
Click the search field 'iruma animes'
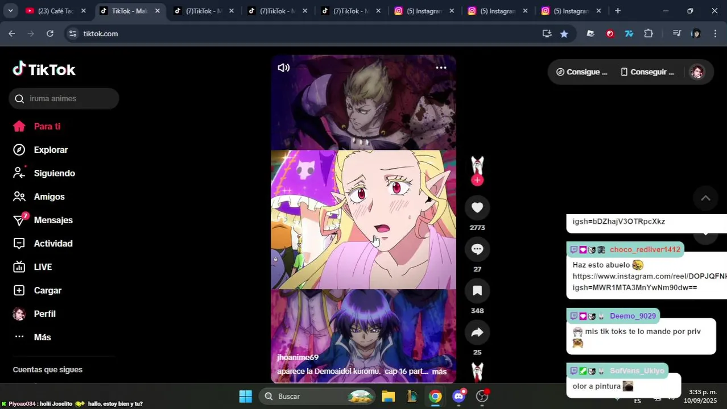[64, 99]
